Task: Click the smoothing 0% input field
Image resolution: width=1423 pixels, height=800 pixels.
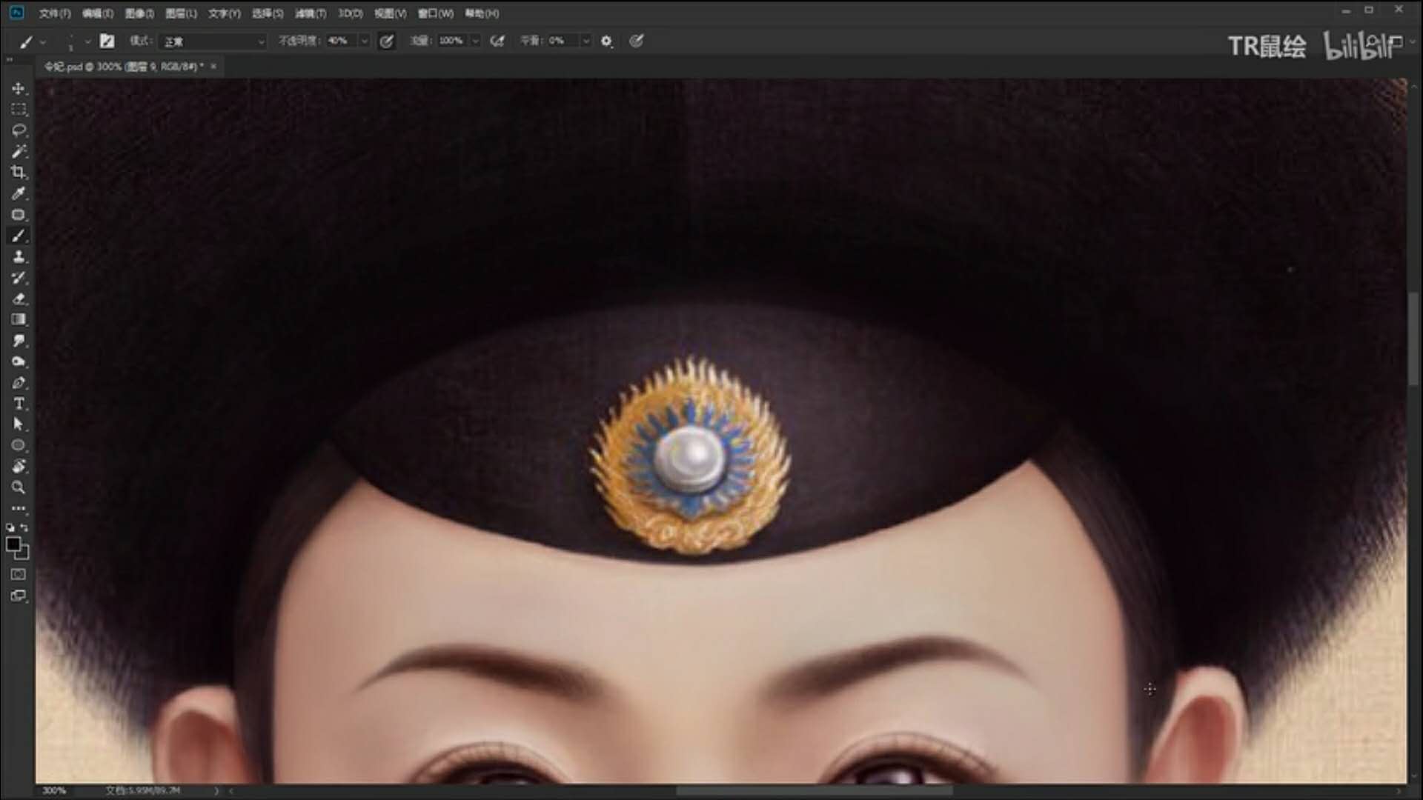Action: coord(563,41)
